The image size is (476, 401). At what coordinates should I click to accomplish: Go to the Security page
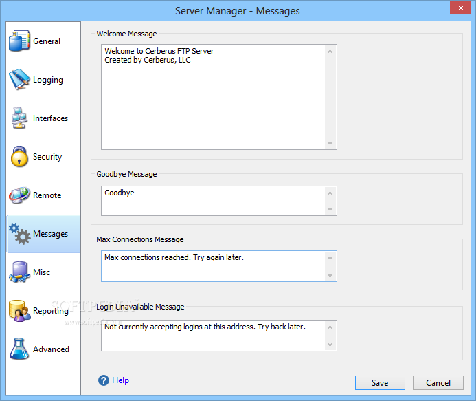(47, 157)
